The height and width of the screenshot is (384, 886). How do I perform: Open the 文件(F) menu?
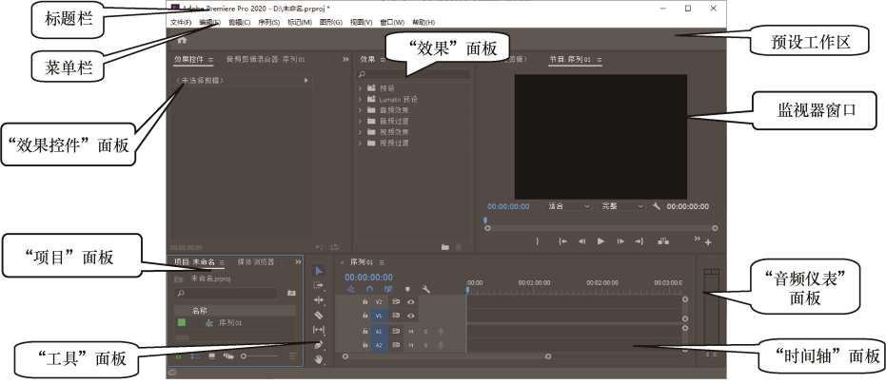click(x=180, y=22)
